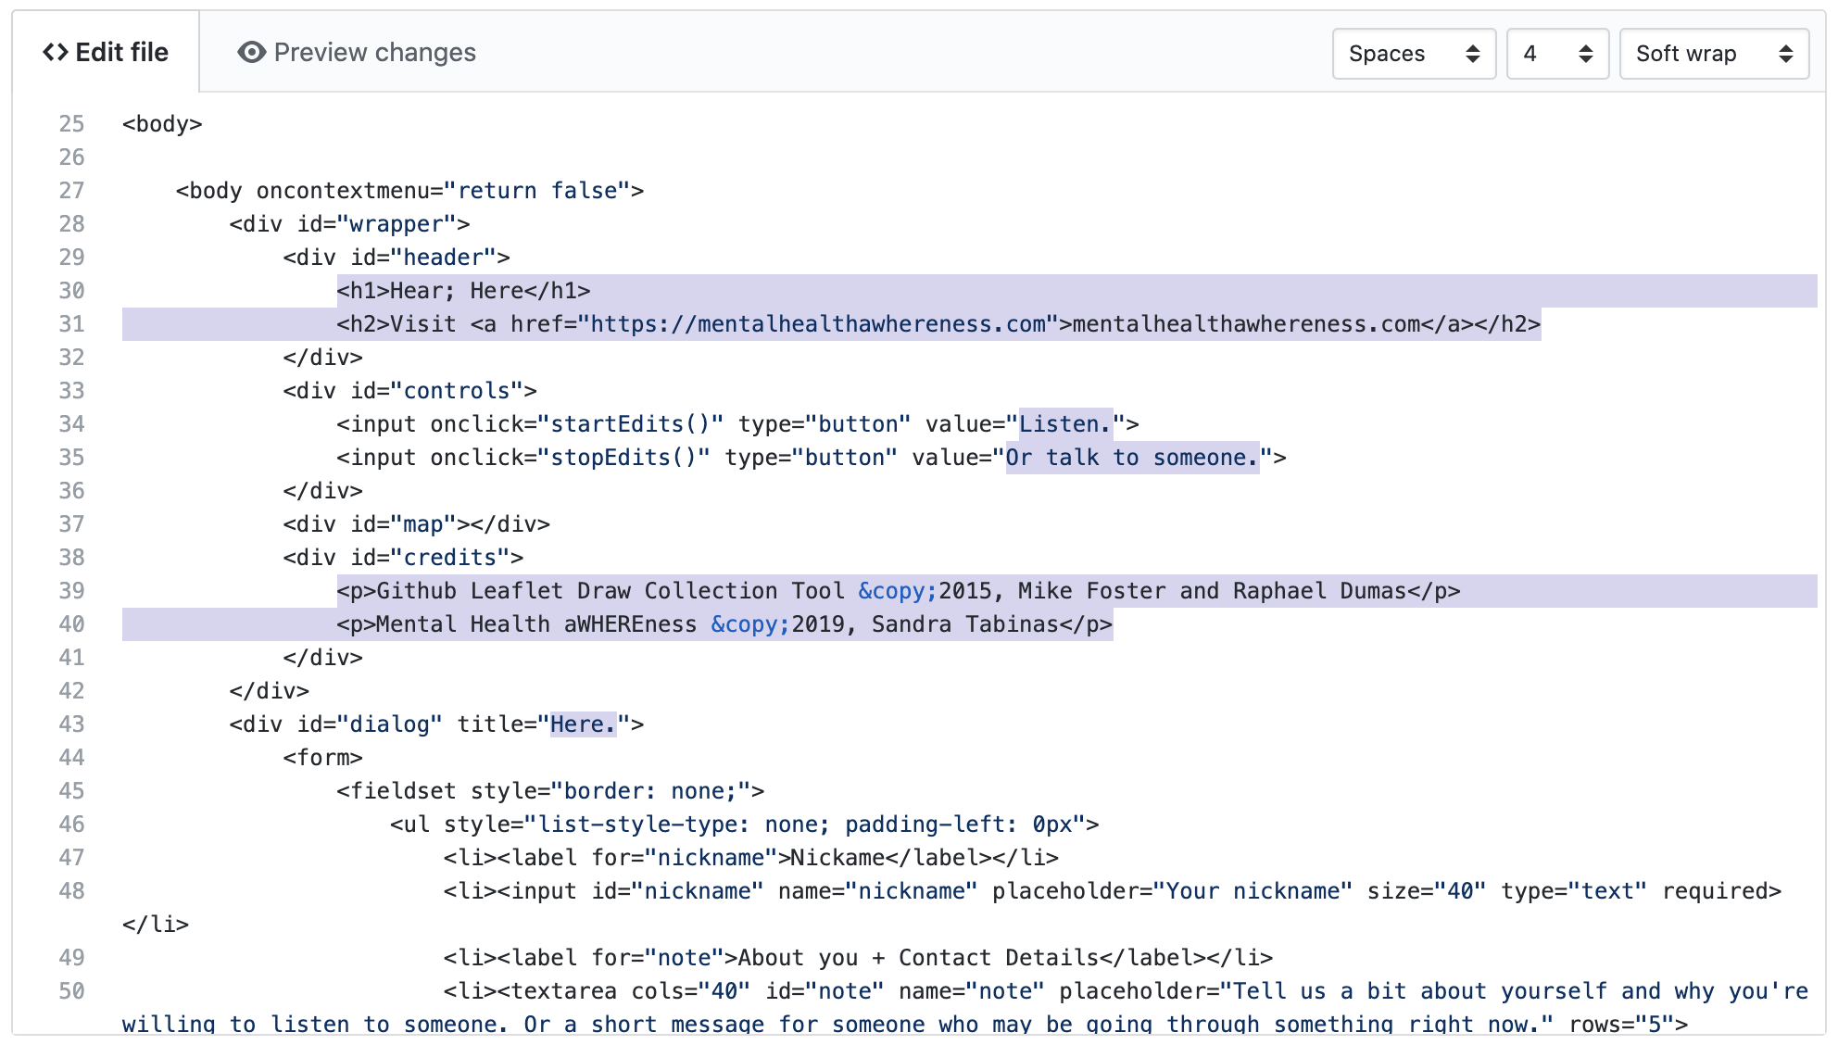Click the &copy; entity on line 40
Screen dimensions: 1838x1045
(749, 624)
